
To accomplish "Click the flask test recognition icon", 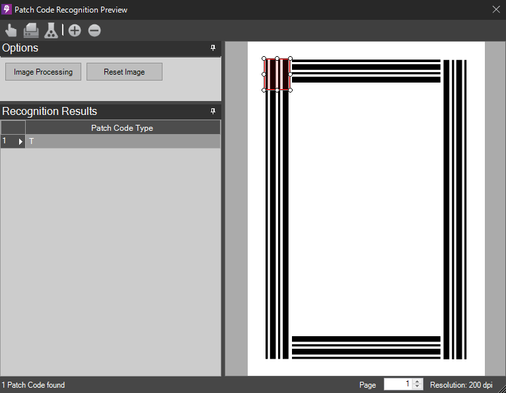I will click(51, 30).
